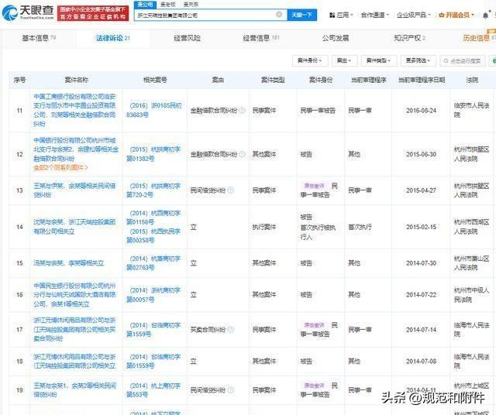Open case number (2014)台临商初字第1559号
This screenshot has width=496, height=415.
pos(154,330)
